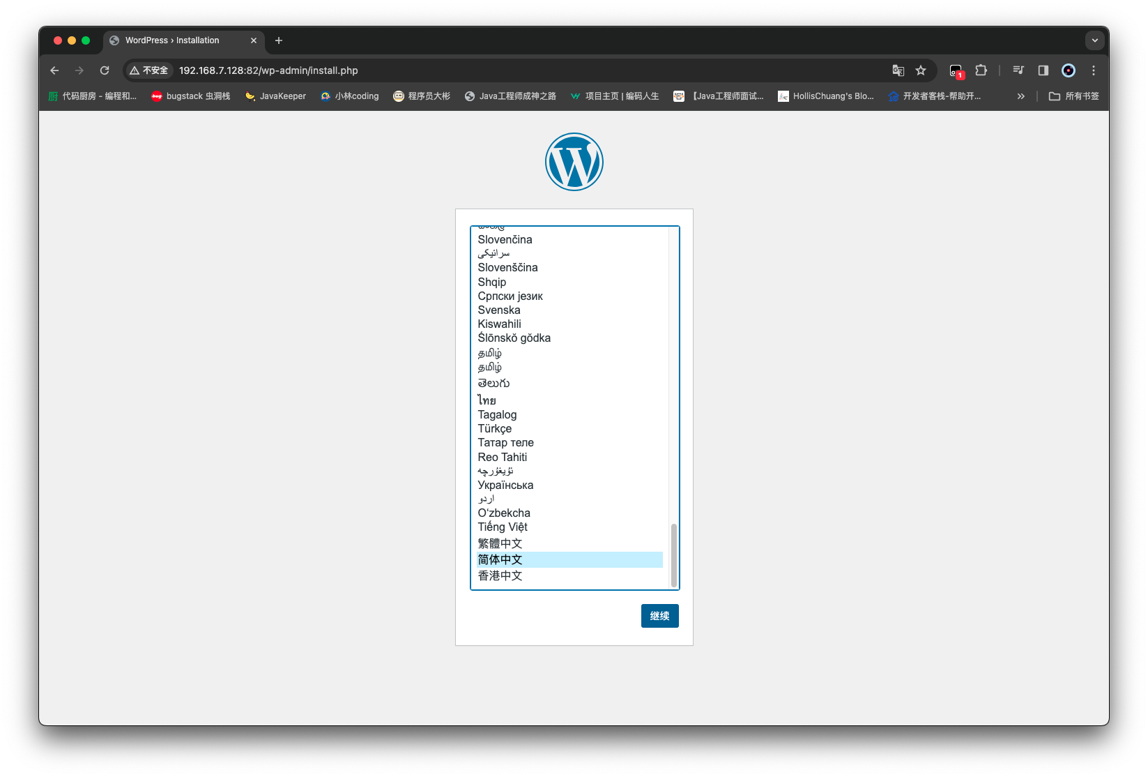Open the Chrome three-dot menu
The height and width of the screenshot is (777, 1148).
[1094, 70]
